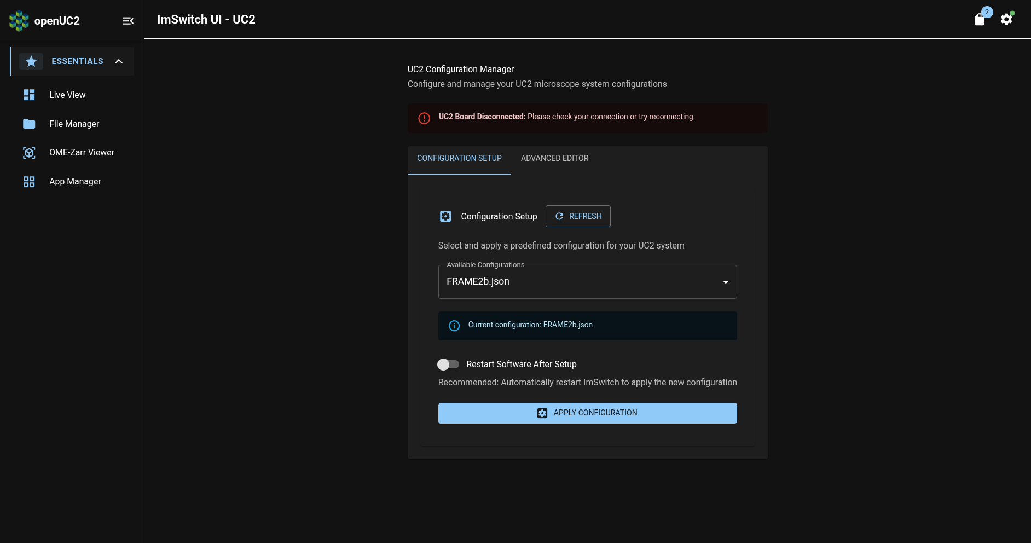This screenshot has height=543, width=1031.
Task: Click the disconnected alert error icon
Action: click(424, 118)
